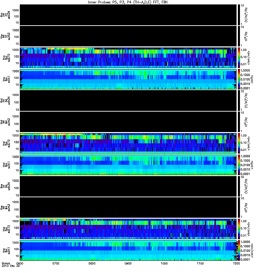Click the color bar beside thd fbk edc12

tap(239, 143)
